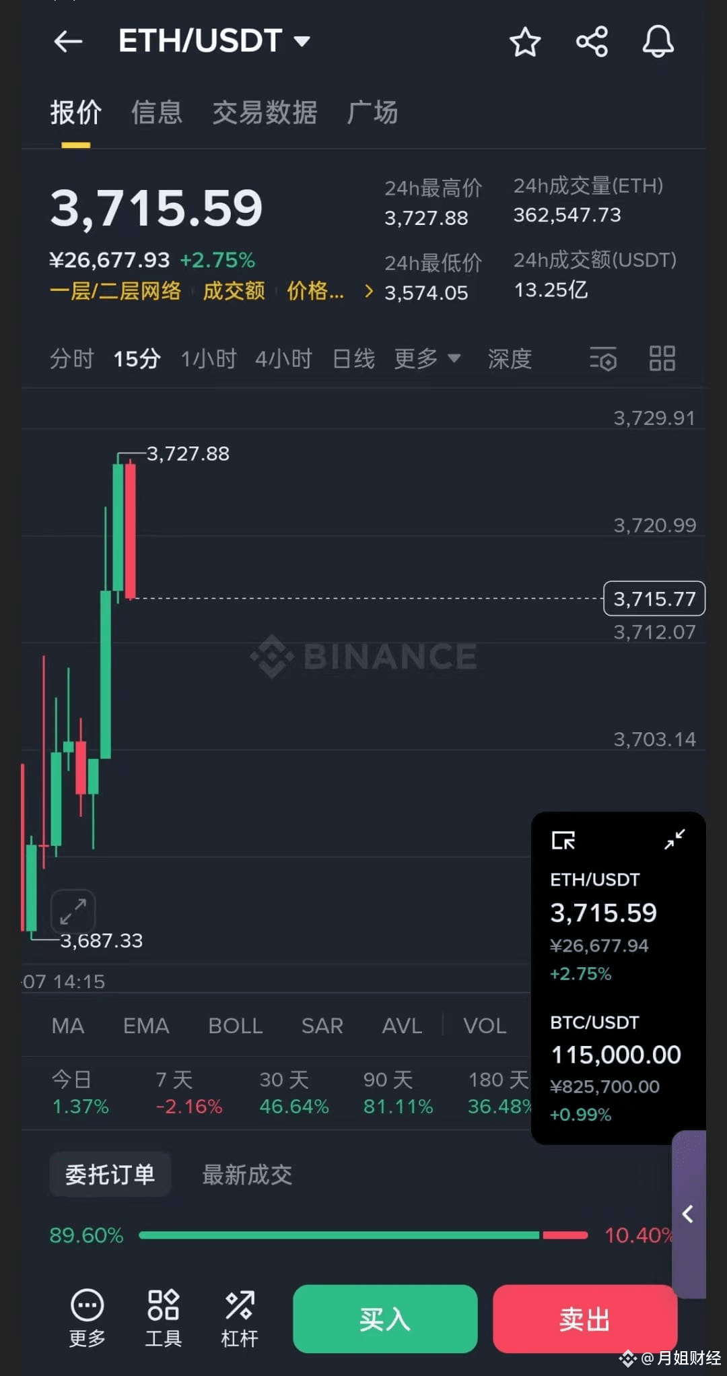
Task: Open chart settings icon beside depth
Action: tap(603, 359)
